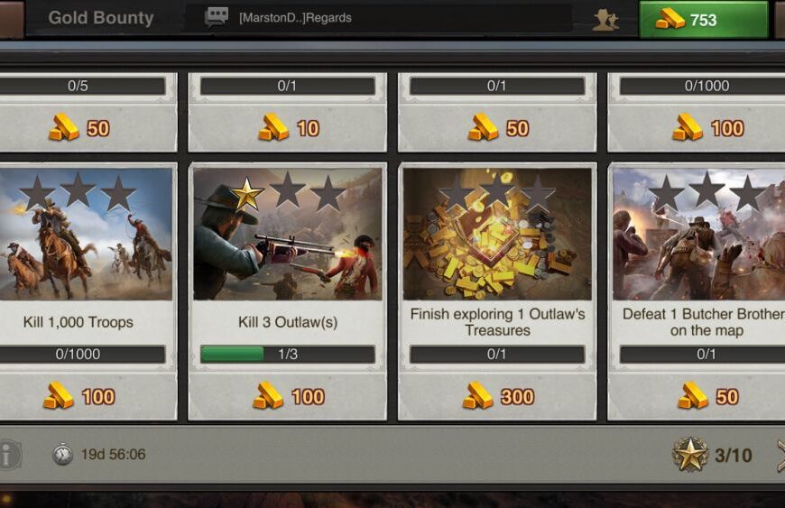Click the stopwatch icon next to 19d timer
The image size is (785, 508).
[x=62, y=455]
